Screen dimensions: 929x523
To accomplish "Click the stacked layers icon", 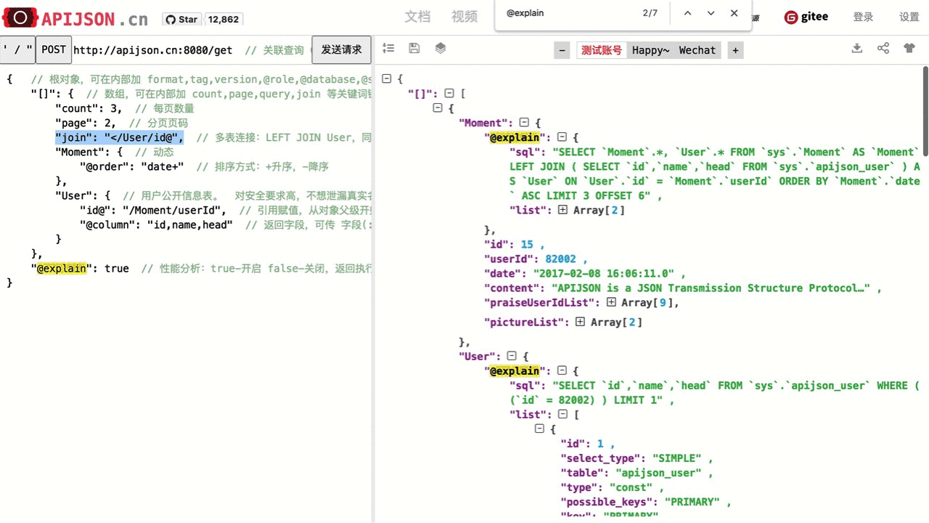I will pyautogui.click(x=441, y=49).
